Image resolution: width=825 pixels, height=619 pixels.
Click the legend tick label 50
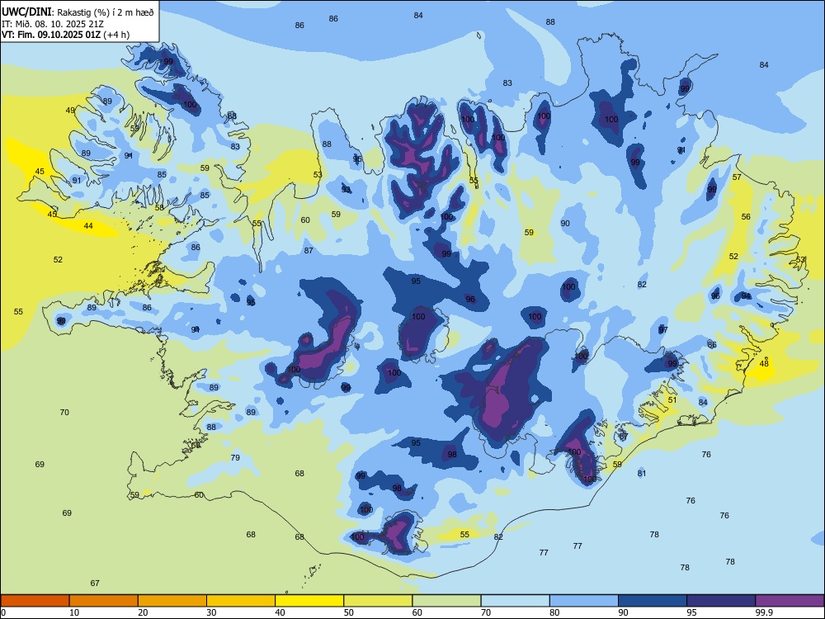click(349, 612)
